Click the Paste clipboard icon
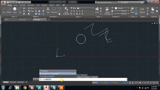The height and width of the screenshot is (90, 160). tap(152, 10)
